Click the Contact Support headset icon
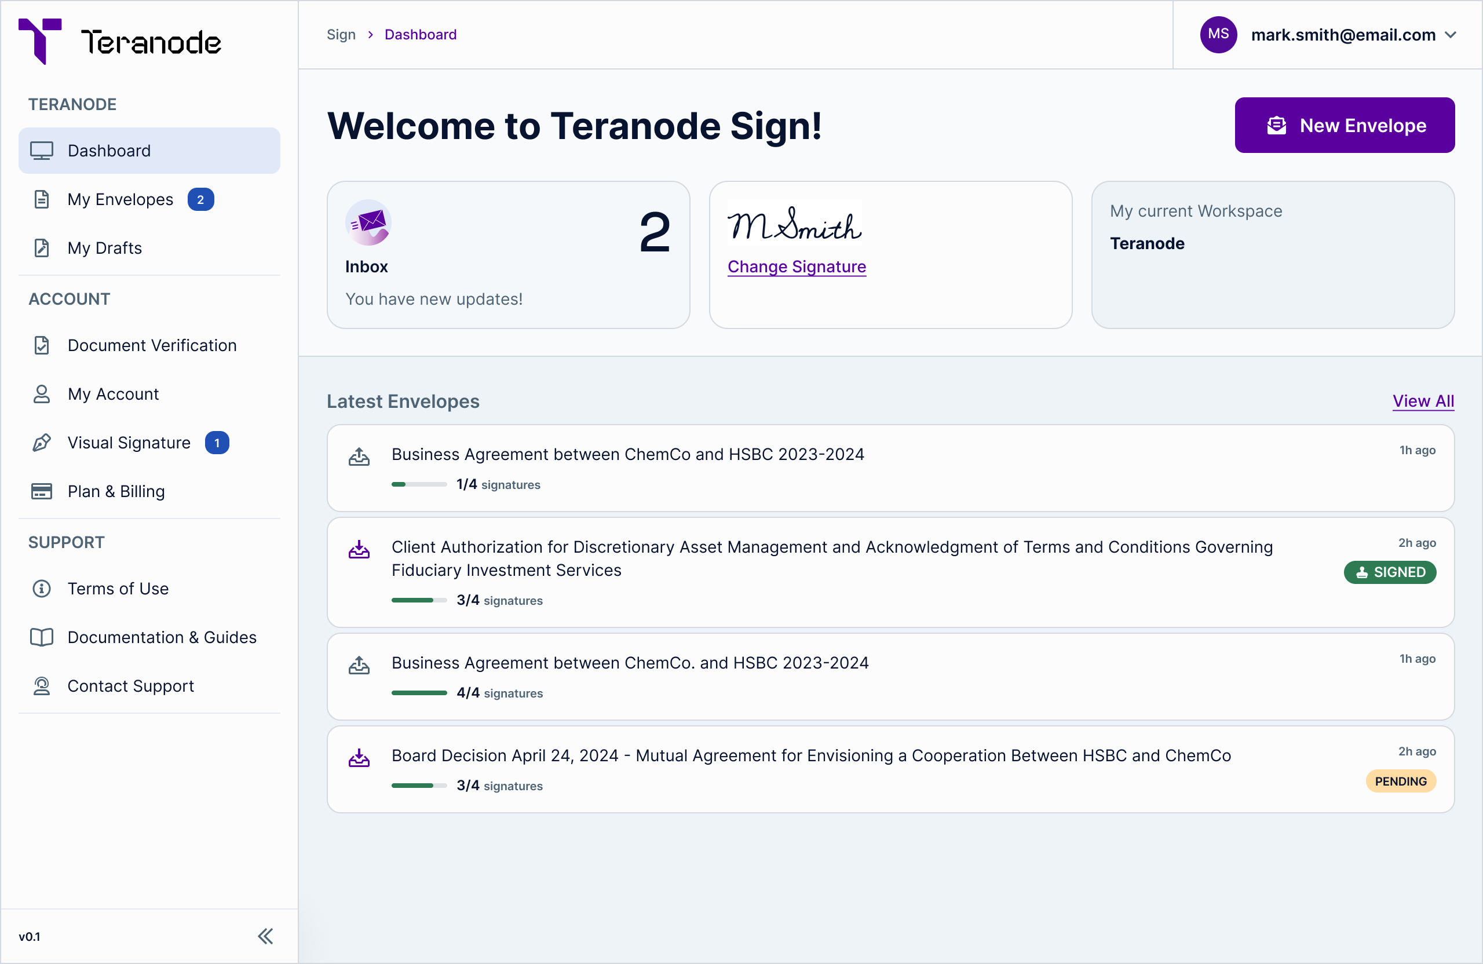This screenshot has width=1483, height=964. tap(42, 685)
